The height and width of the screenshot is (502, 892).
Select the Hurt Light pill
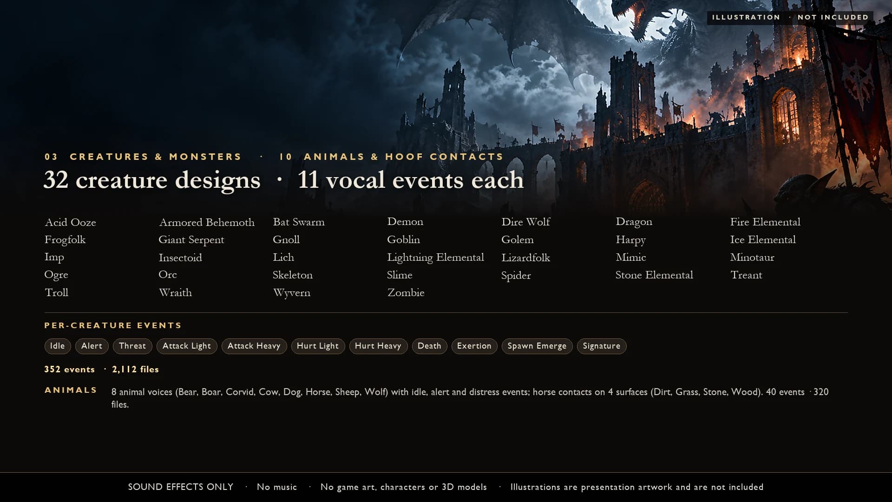coord(318,346)
